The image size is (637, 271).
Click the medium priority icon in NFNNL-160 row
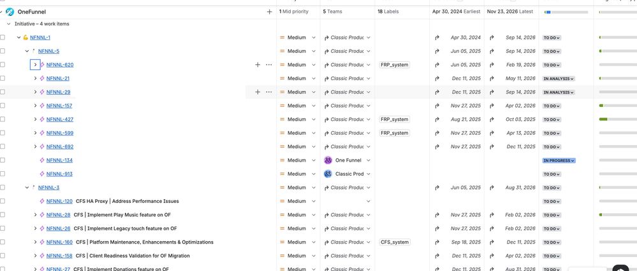[282, 242]
